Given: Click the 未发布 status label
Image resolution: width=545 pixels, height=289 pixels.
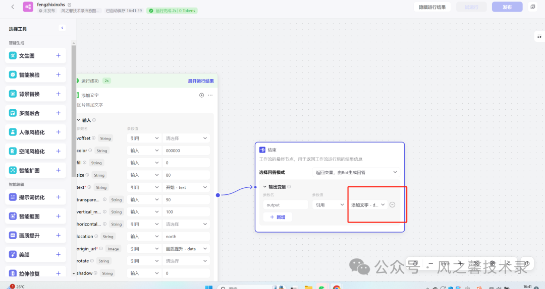Looking at the screenshot, I should [47, 11].
